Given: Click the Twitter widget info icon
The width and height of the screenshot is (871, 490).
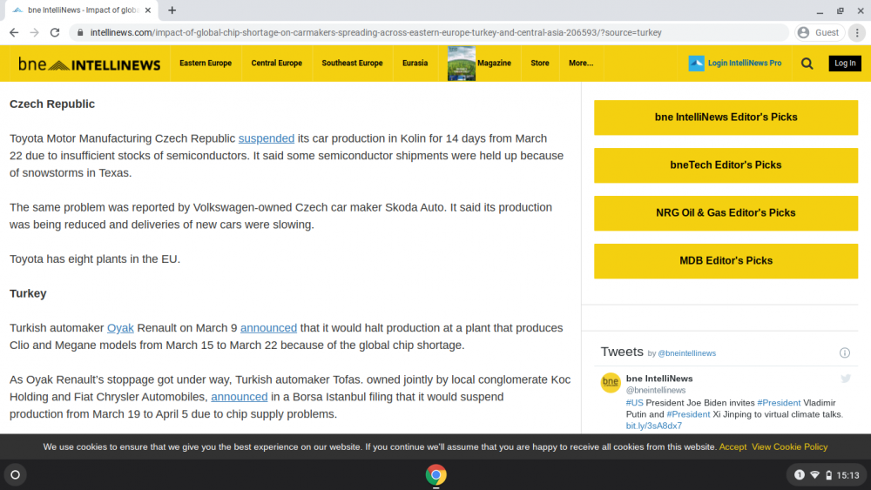Looking at the screenshot, I should tap(844, 353).
